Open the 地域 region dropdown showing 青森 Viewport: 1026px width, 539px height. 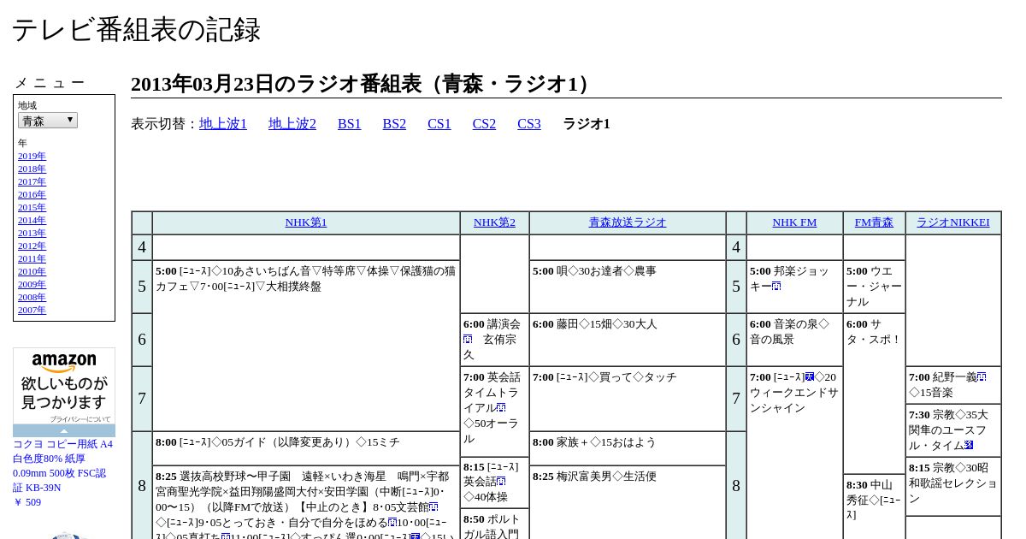48,121
